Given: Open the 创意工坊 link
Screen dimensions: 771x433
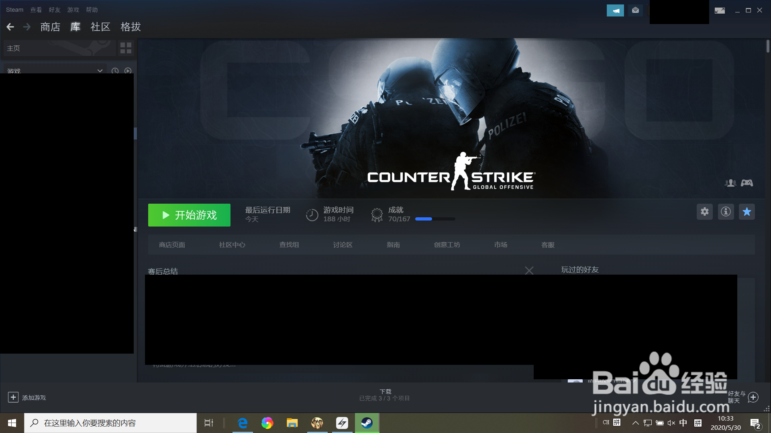Looking at the screenshot, I should point(447,245).
